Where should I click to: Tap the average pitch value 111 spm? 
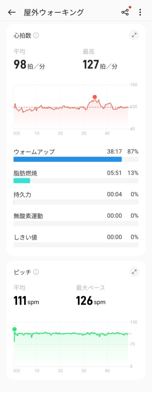[x=26, y=301]
